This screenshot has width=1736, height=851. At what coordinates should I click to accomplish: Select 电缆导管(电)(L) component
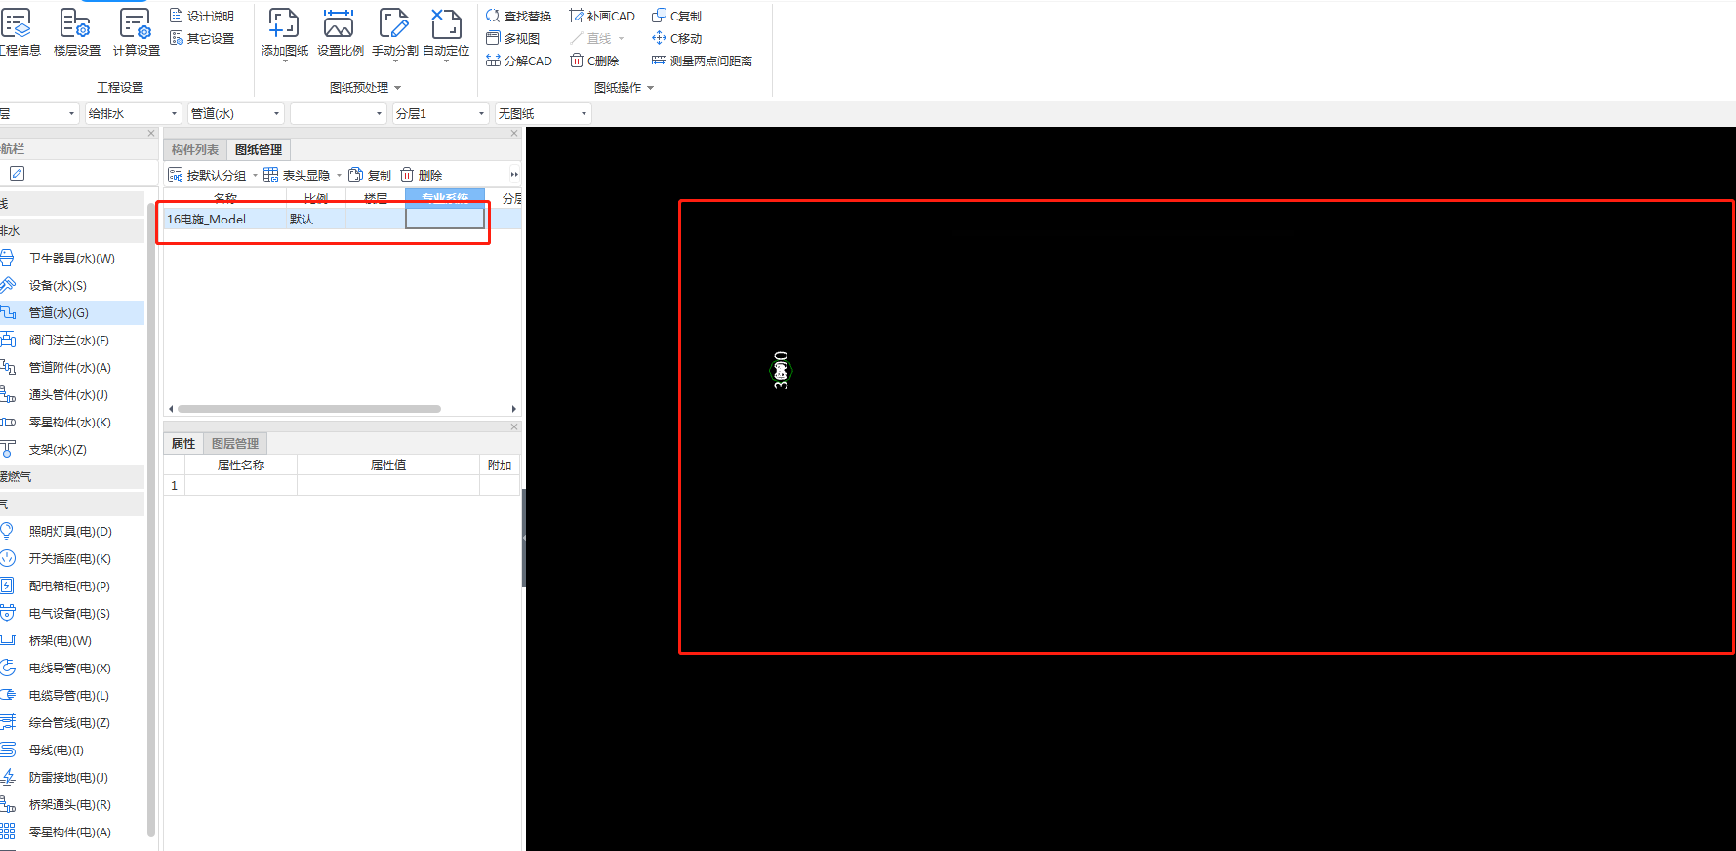[x=72, y=696]
